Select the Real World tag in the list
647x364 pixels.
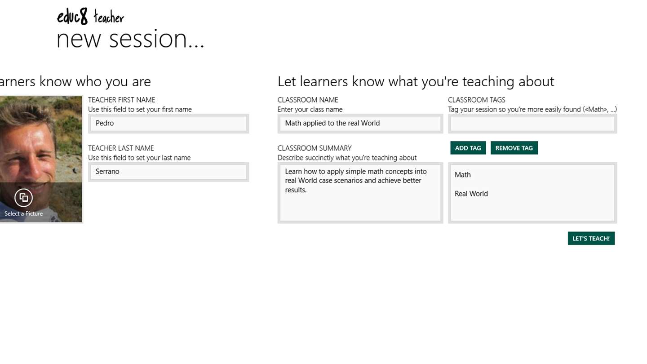coord(471,194)
